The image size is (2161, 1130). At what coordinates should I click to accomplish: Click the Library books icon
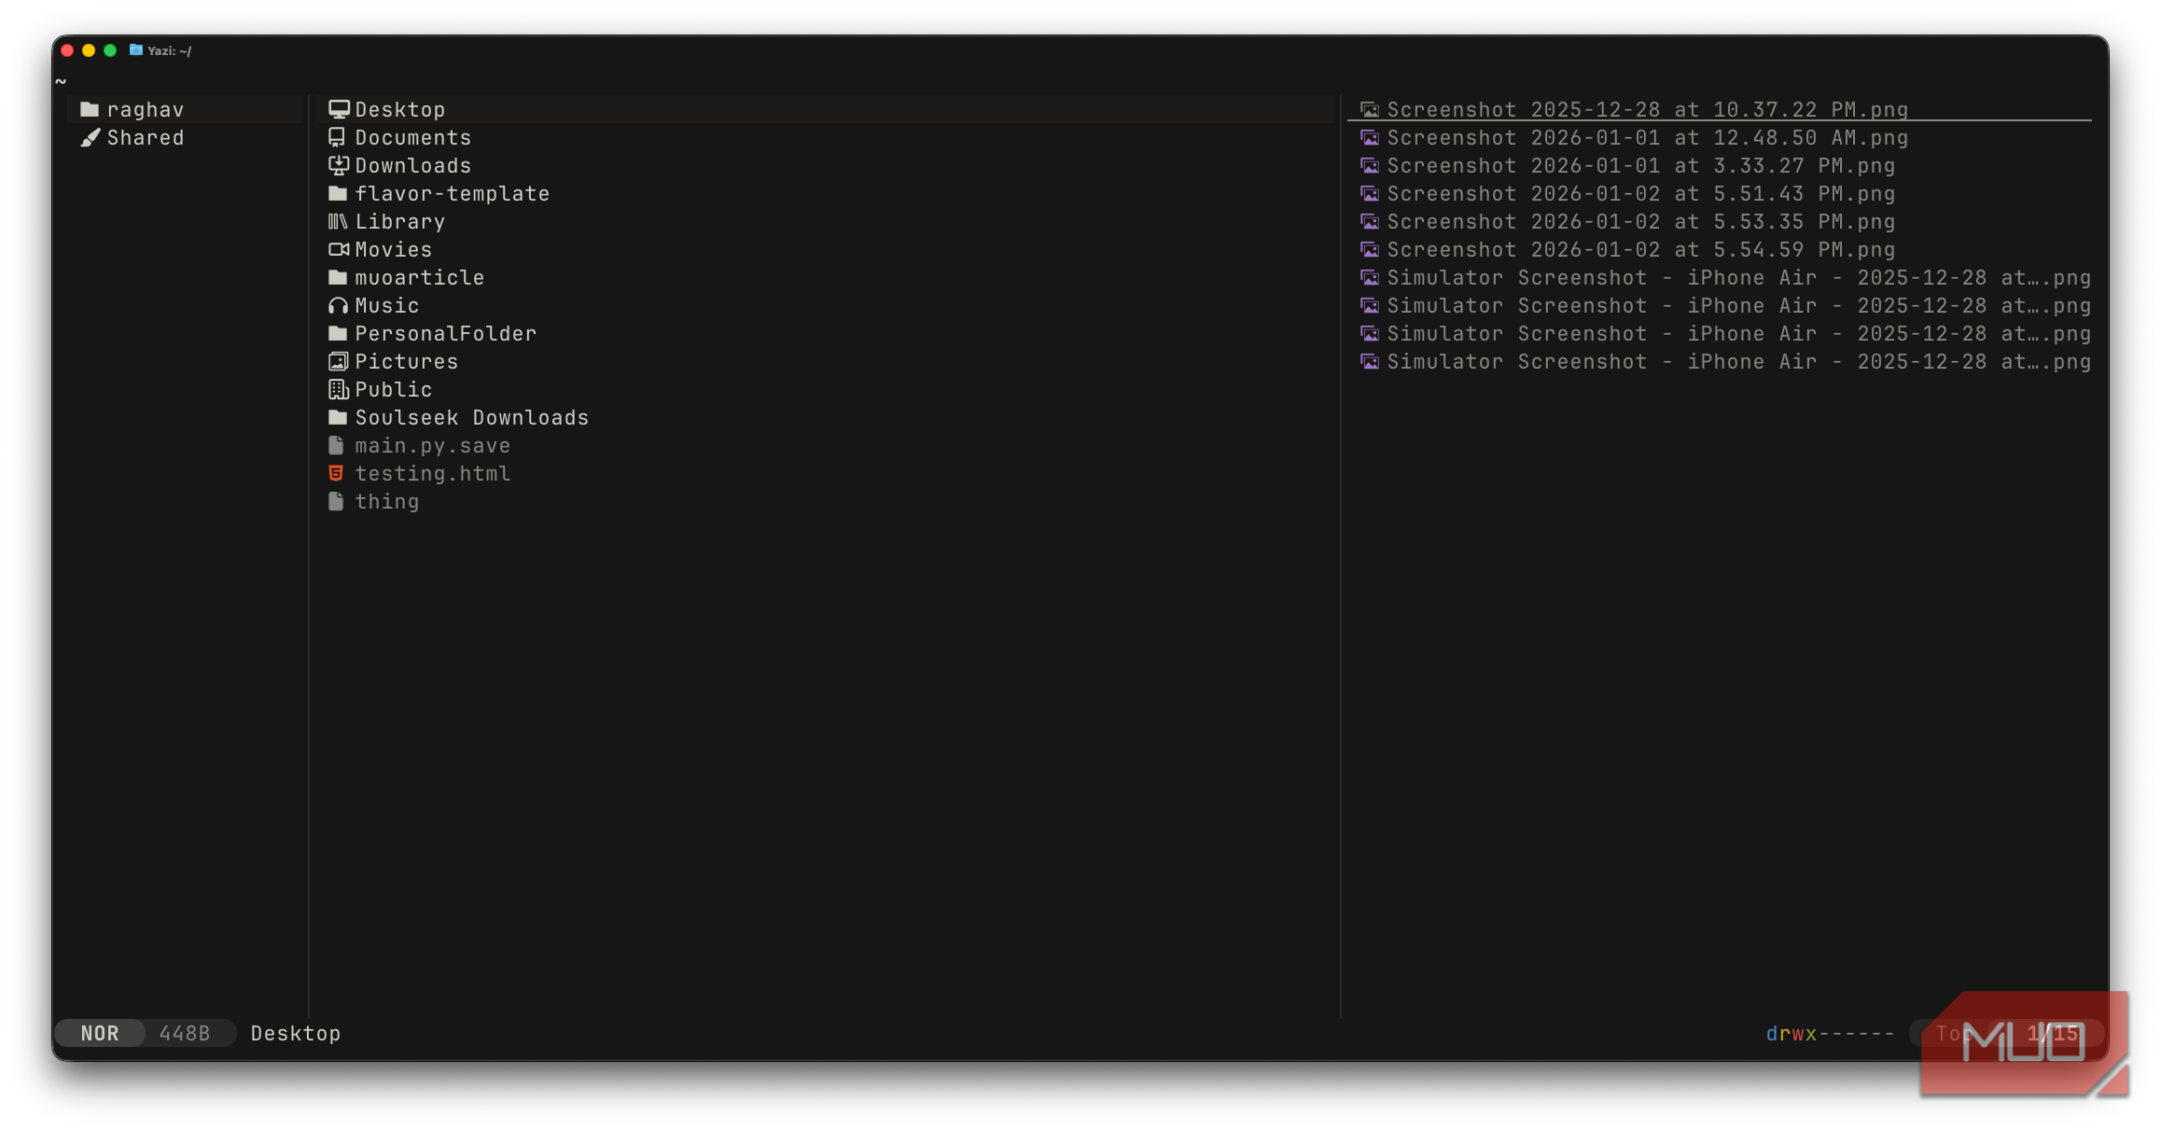pyautogui.click(x=338, y=221)
